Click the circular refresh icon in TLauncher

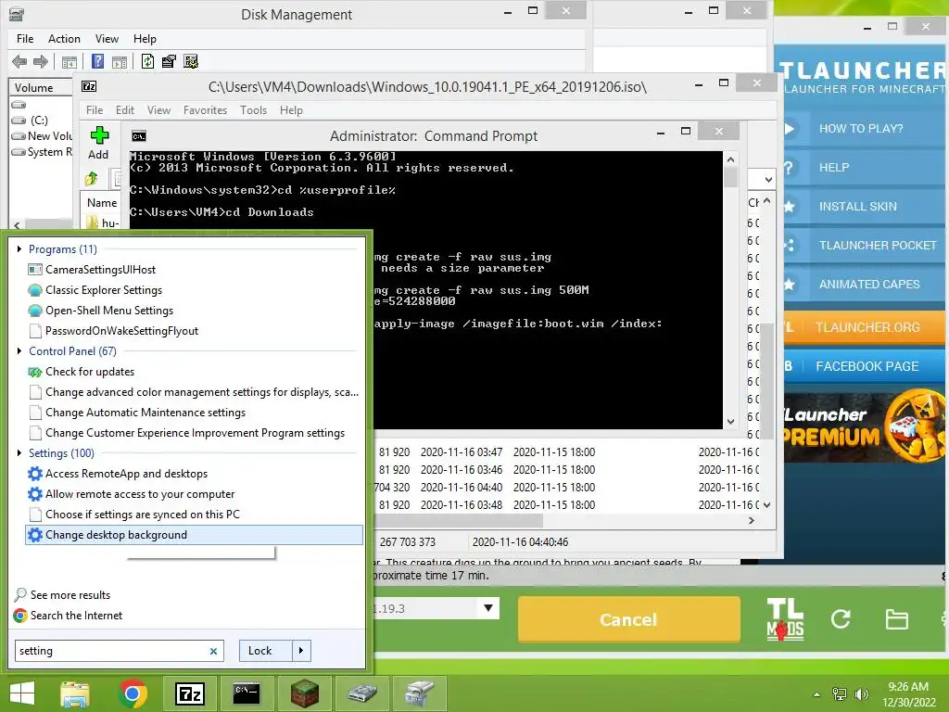click(x=841, y=618)
